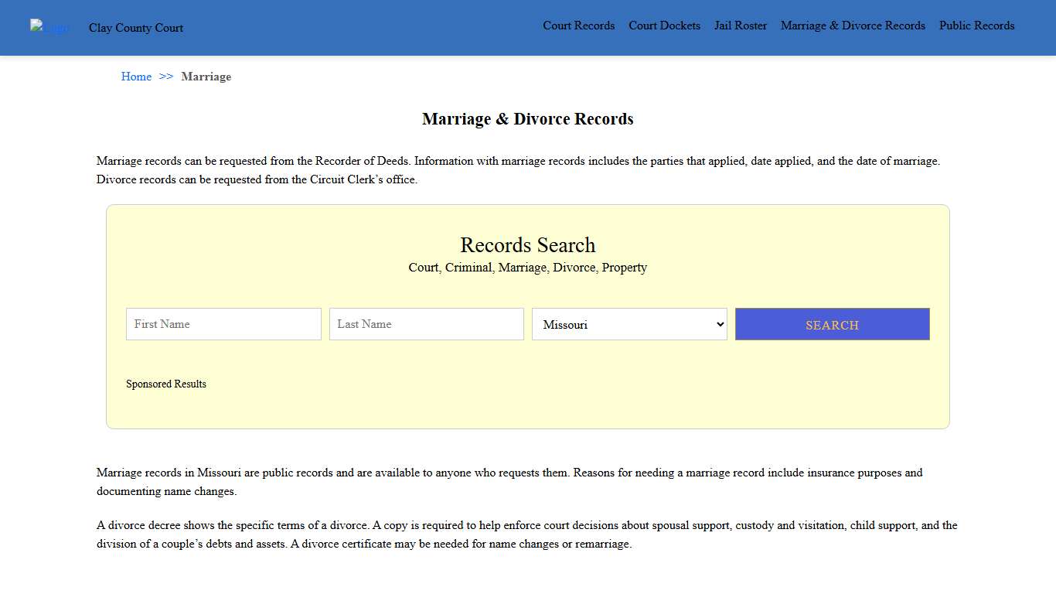Click the yellow Records Search panel background
The height and width of the screenshot is (594, 1056).
click(528, 410)
